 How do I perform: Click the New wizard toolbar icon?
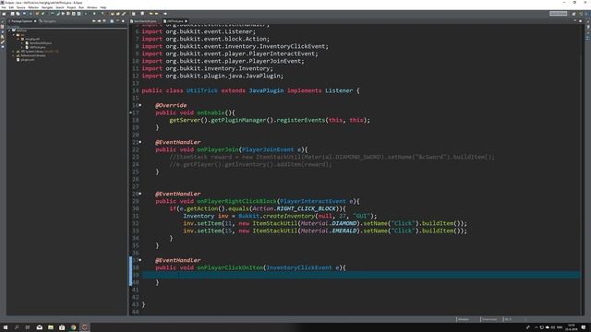[x=4, y=14]
